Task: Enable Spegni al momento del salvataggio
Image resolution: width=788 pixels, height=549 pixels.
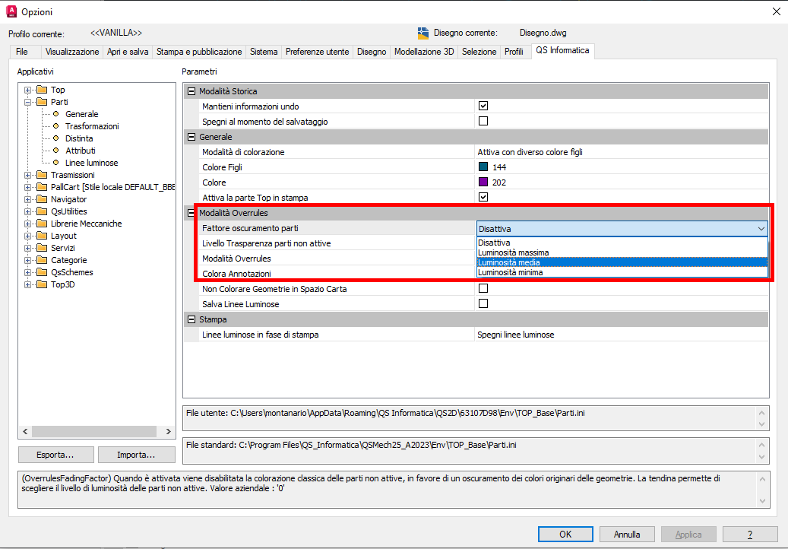Action: click(x=483, y=122)
